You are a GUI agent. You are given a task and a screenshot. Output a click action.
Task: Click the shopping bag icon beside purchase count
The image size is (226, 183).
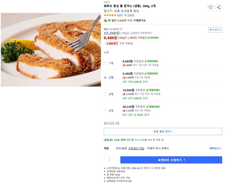pyautogui.click(x=105, y=20)
